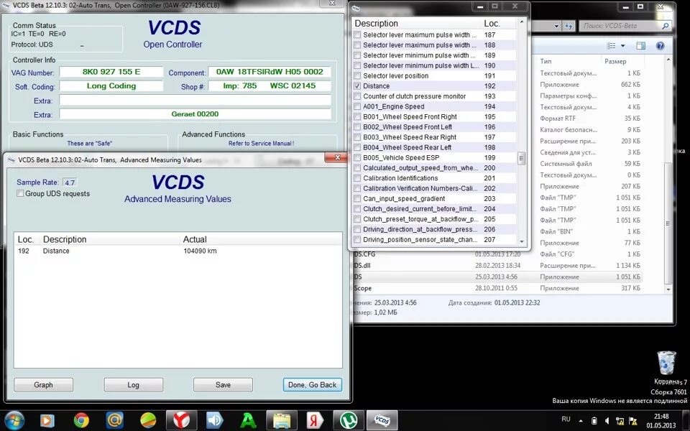Image resolution: width=690 pixels, height=431 pixels.
Task: Open the volume tray icon
Action: tap(607, 420)
